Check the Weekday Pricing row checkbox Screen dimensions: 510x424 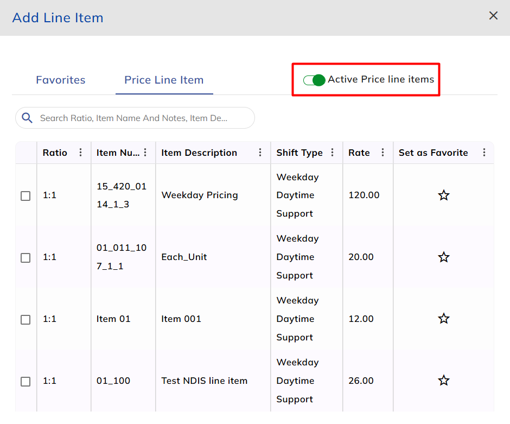coord(25,196)
